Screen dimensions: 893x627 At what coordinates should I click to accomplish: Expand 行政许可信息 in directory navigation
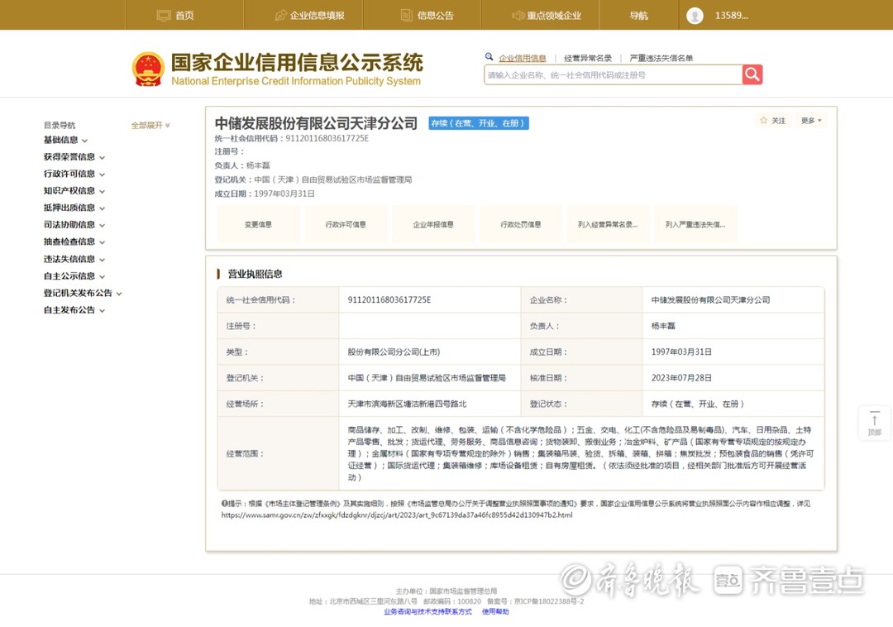pos(74,175)
